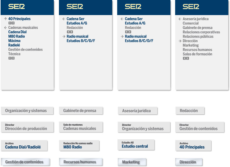230x167 pixels.
Task: Click the Archivo 40 Principales plaque
Action: pos(193,146)
